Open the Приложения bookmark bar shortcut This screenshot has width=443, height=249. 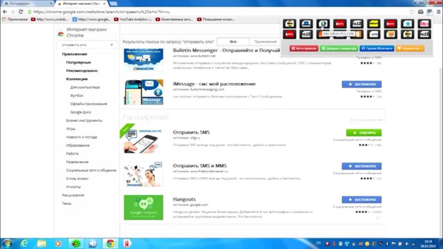15,19
